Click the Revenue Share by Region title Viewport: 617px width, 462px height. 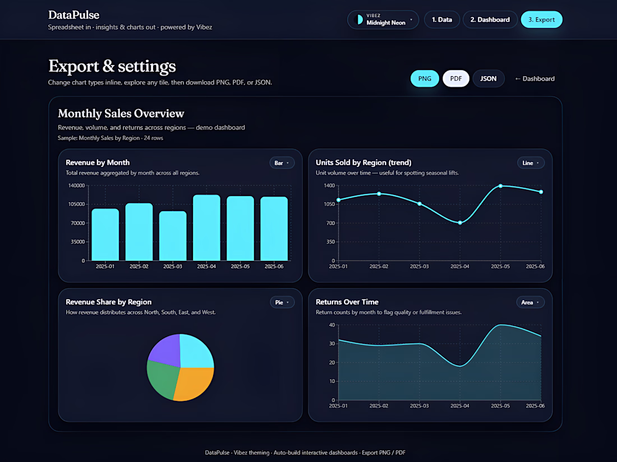pos(109,302)
